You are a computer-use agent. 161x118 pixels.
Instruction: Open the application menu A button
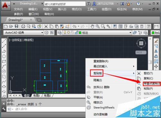click(6, 6)
